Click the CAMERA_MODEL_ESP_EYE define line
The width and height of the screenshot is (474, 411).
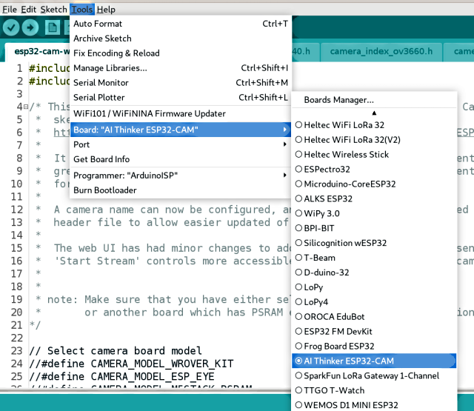[x=121, y=376]
